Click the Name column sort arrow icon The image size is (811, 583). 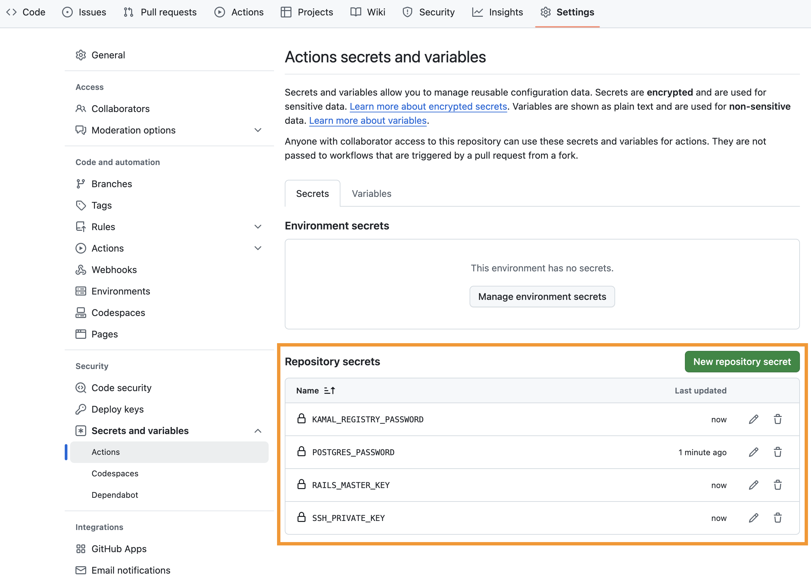329,390
